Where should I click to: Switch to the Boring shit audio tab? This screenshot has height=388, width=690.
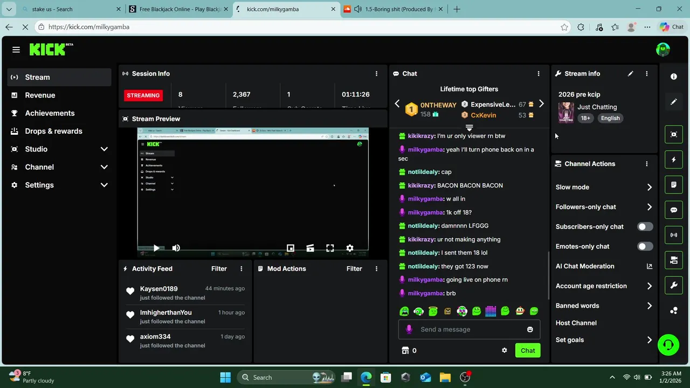(394, 9)
